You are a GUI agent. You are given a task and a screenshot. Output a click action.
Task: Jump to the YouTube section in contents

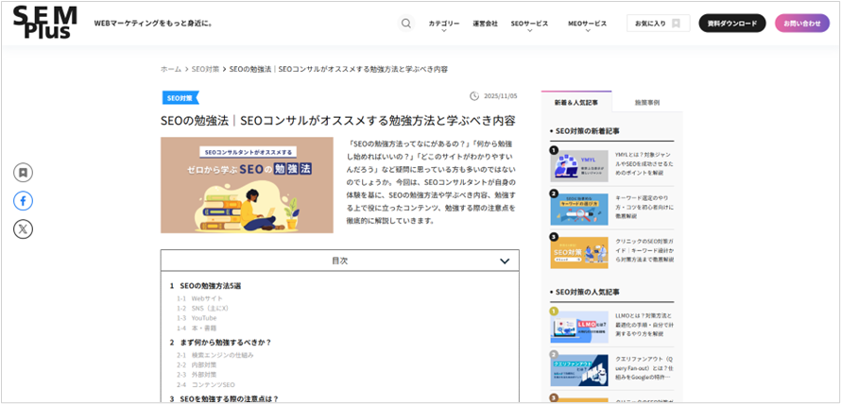tap(203, 318)
